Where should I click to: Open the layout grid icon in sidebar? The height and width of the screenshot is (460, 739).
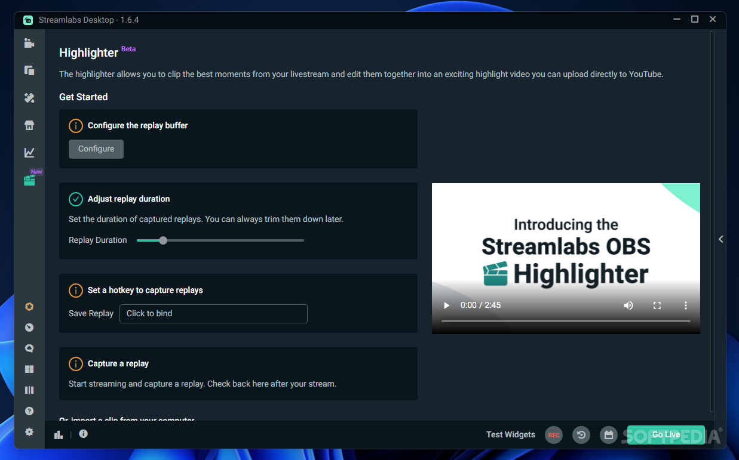click(x=29, y=369)
